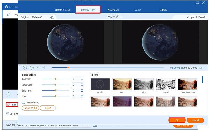
Task: Click the file_sample.ts file name
Action: (115, 17)
